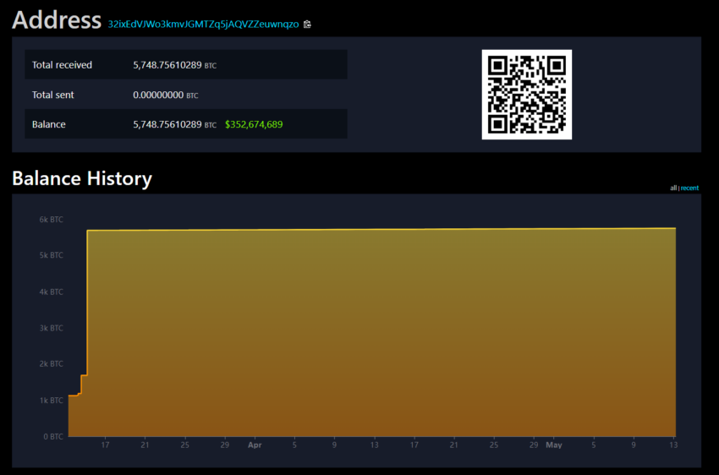
Task: Click the Address page heading
Action: coord(57,20)
